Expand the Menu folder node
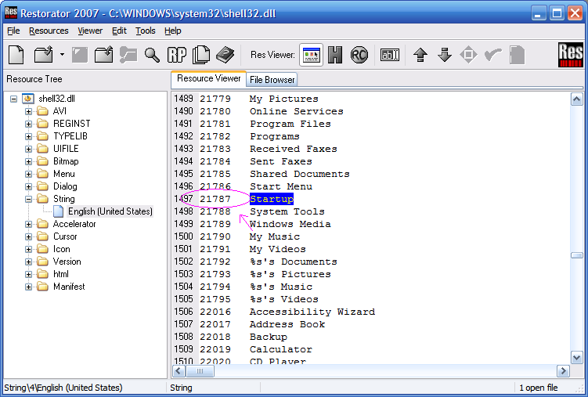This screenshot has width=588, height=397. 28,174
